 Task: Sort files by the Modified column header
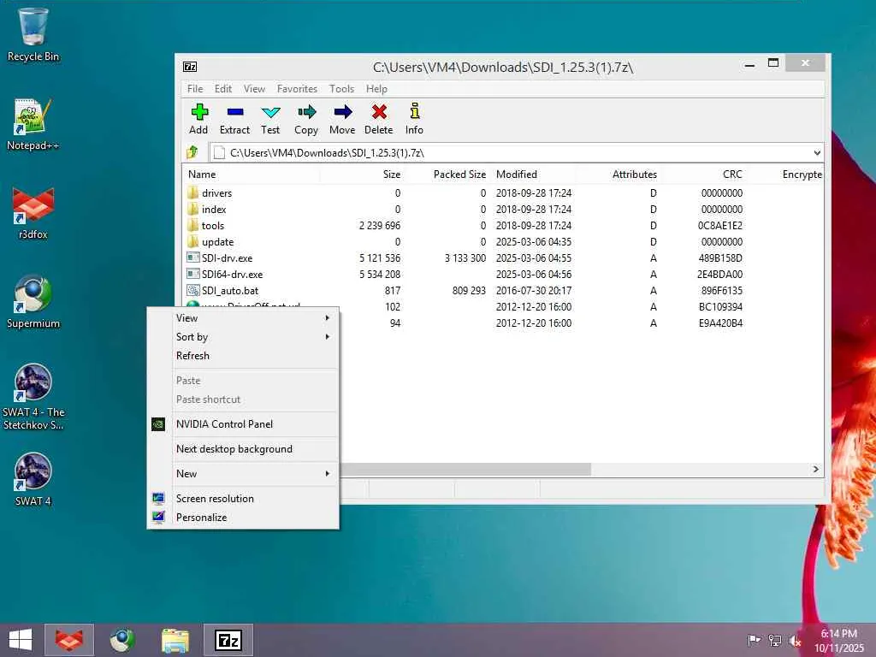pos(517,175)
